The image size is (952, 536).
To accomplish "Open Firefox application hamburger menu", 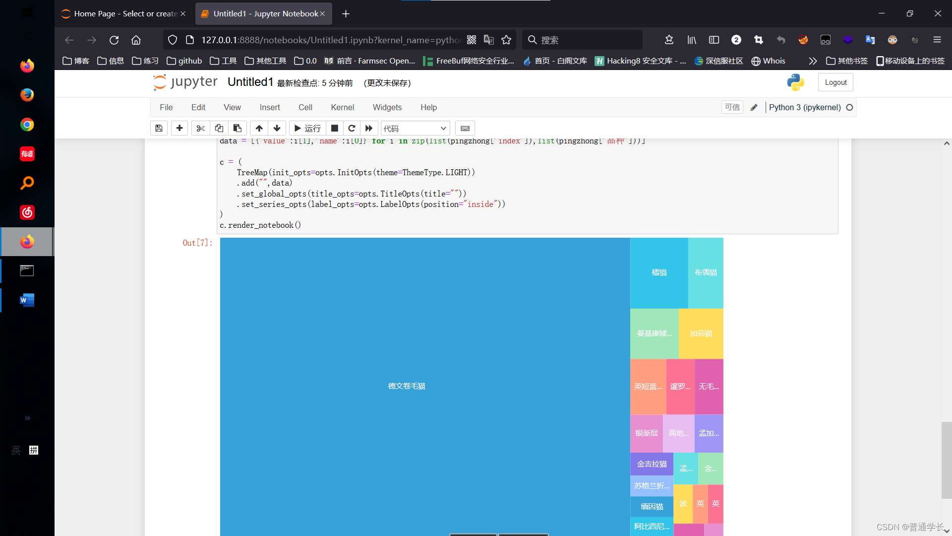I will coord(937,40).
